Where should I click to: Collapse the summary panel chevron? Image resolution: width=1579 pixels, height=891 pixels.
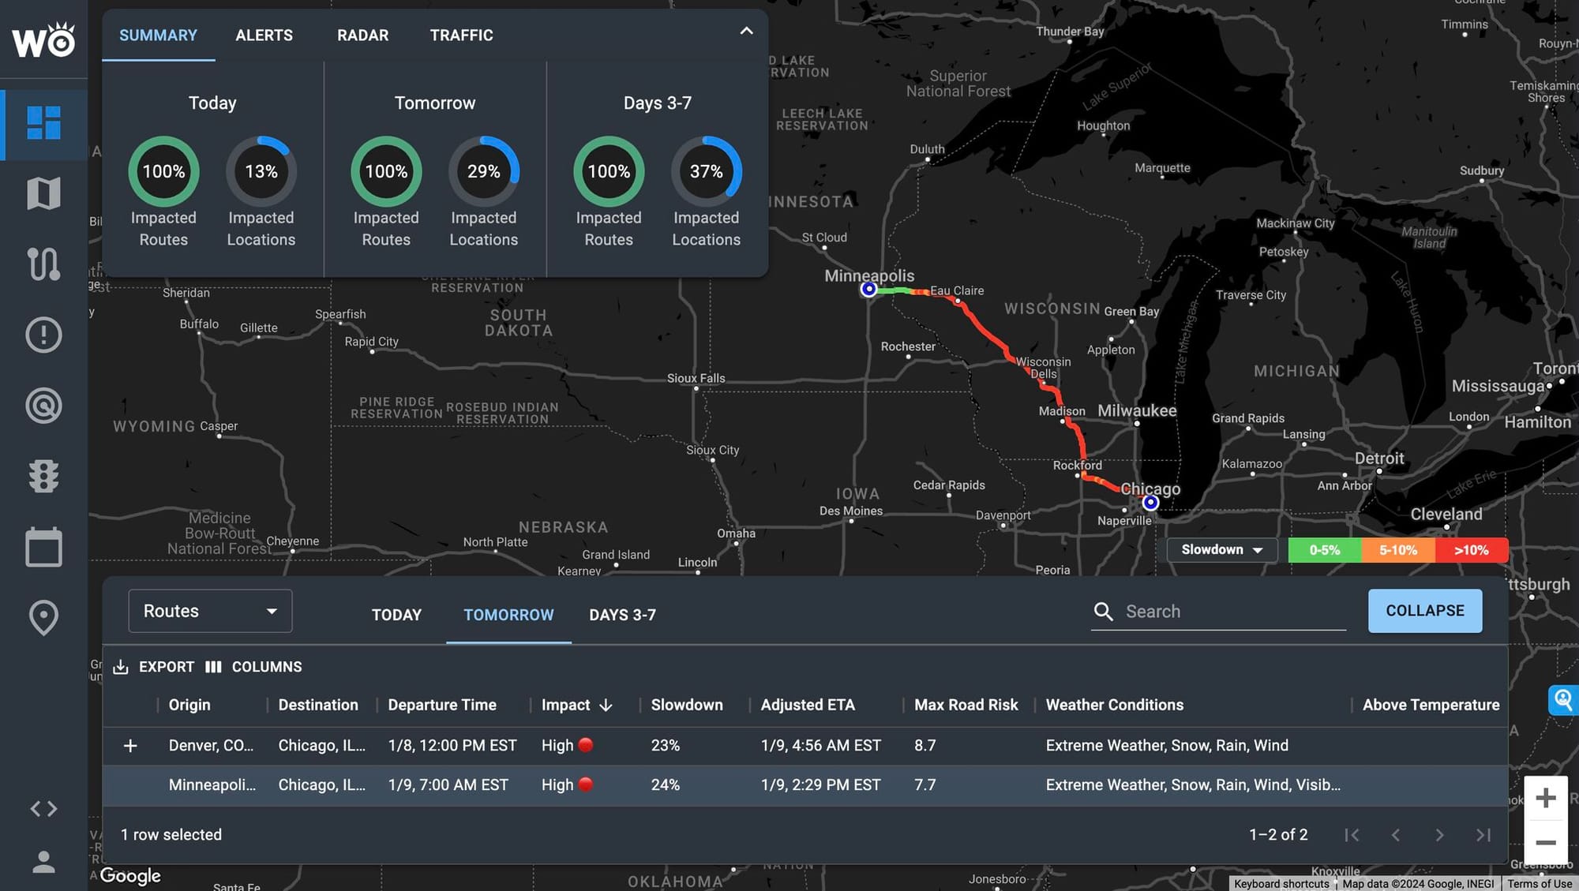[x=746, y=31]
